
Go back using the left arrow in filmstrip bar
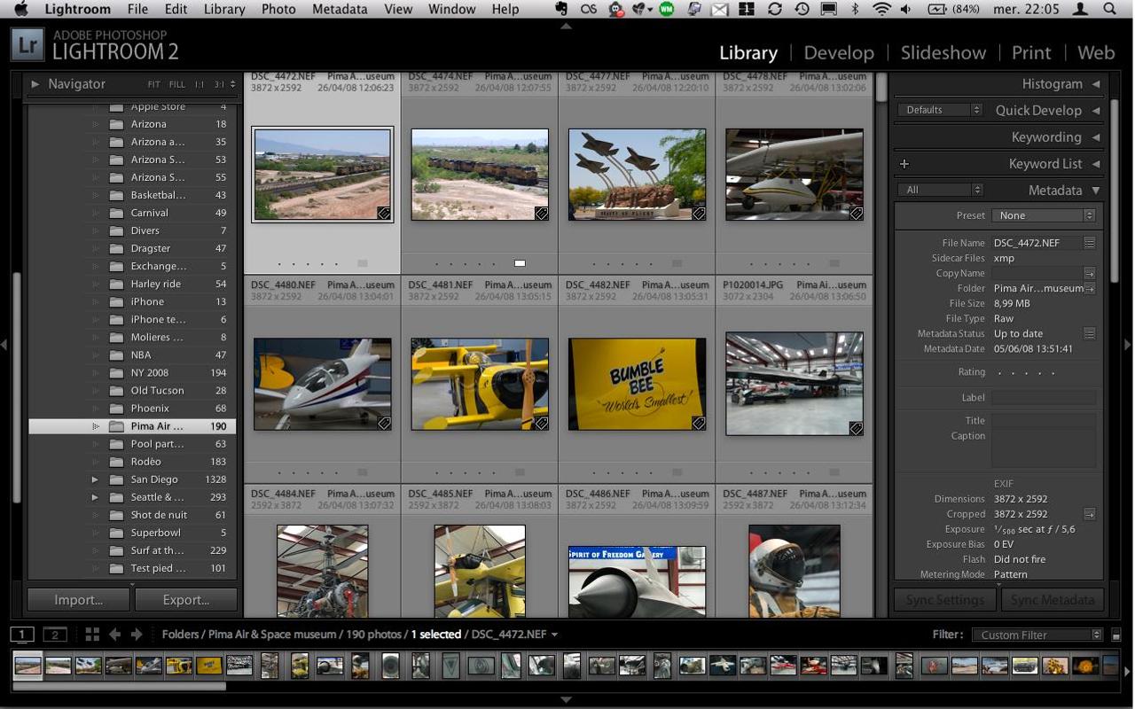[114, 634]
